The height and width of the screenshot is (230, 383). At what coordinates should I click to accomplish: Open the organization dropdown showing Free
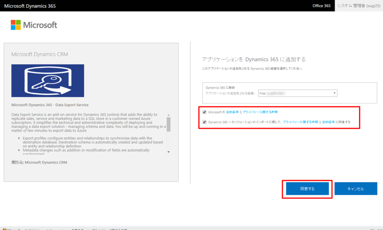point(297,93)
